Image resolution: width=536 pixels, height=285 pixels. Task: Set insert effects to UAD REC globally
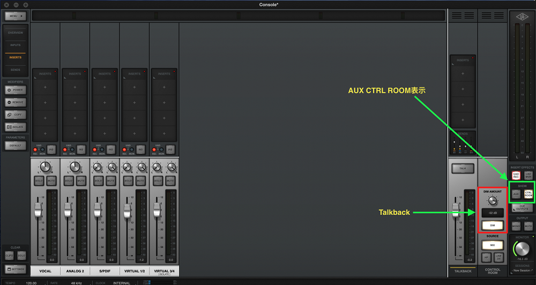[516, 175]
